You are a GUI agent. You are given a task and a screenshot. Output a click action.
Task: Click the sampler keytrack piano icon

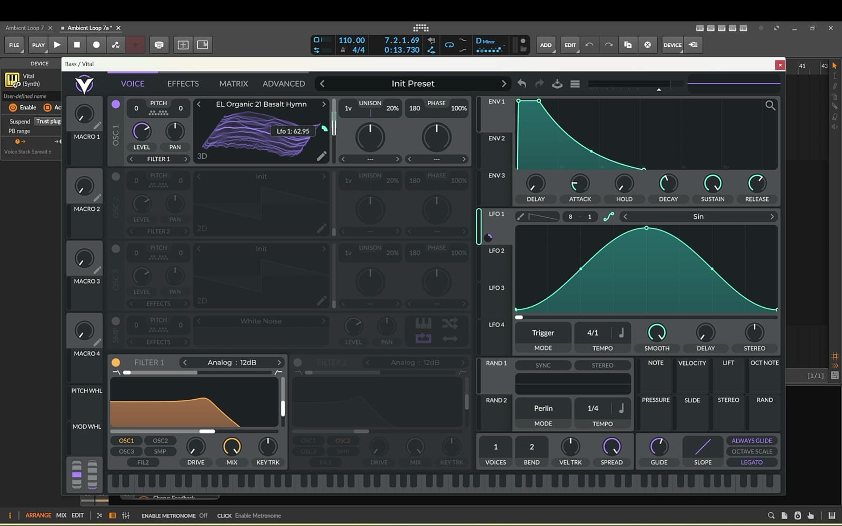(x=423, y=323)
